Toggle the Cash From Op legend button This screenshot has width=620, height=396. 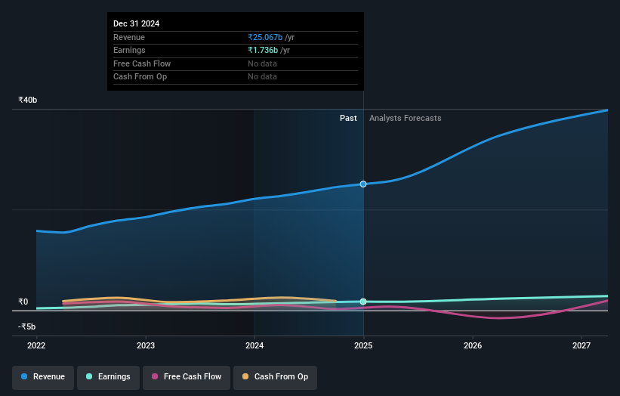coord(275,377)
